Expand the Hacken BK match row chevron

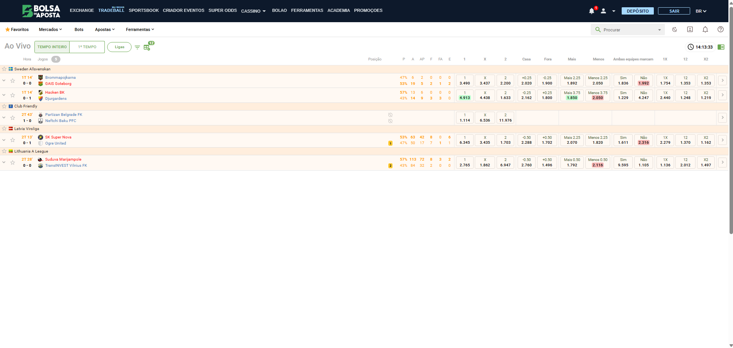coord(4,95)
